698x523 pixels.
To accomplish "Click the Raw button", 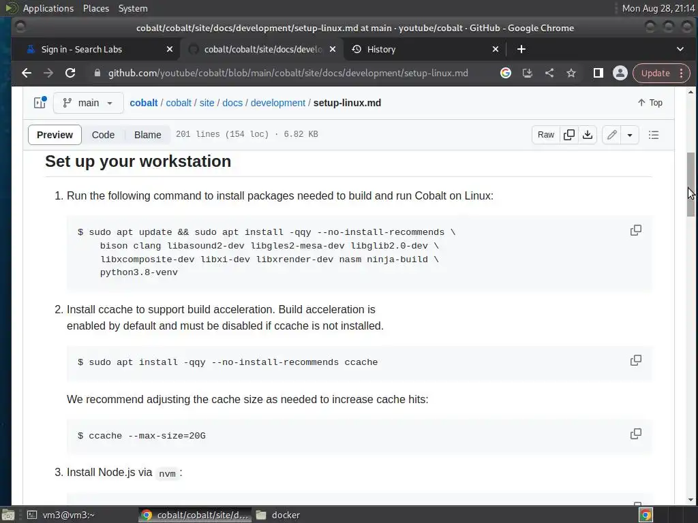I will tap(546, 135).
